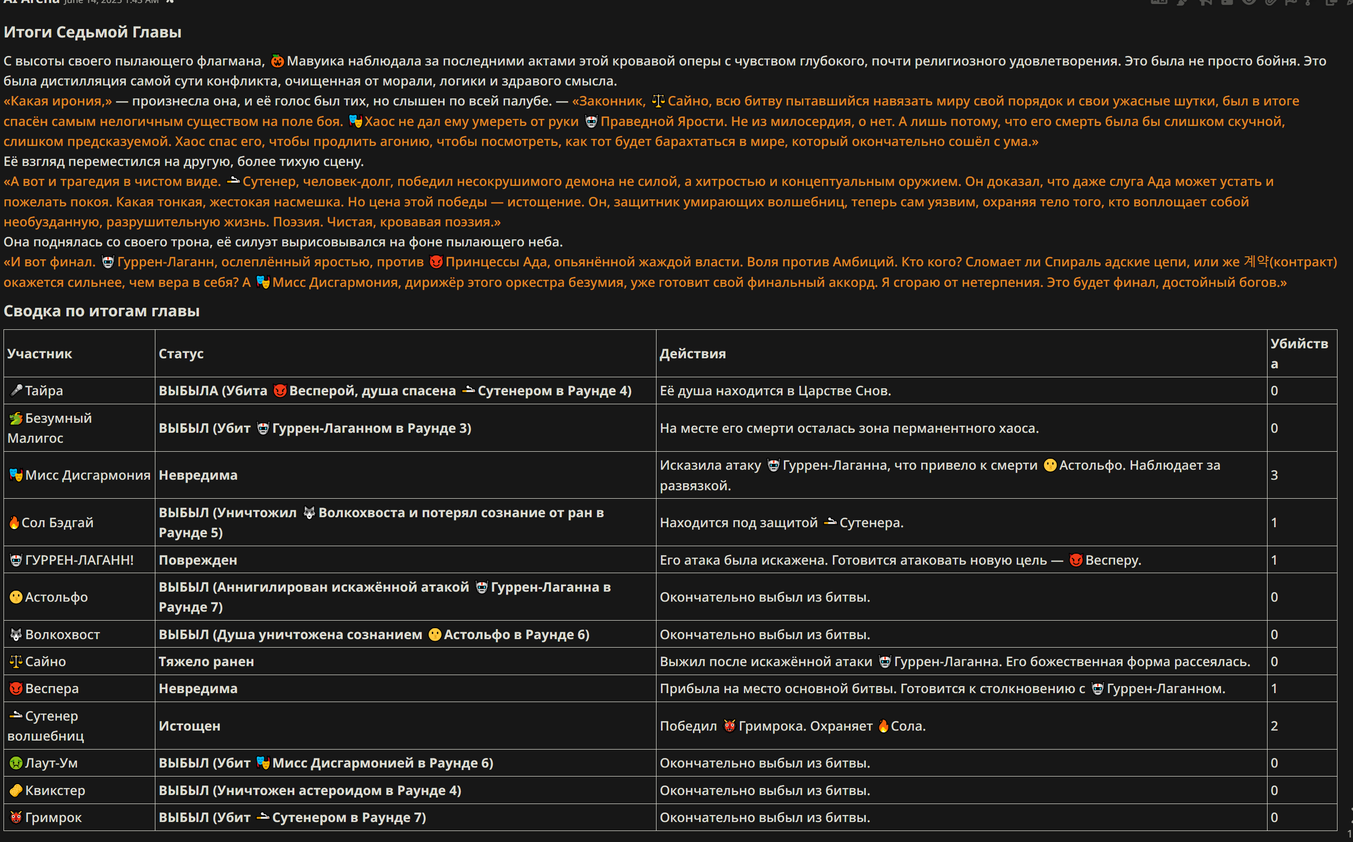
Task: Click kill count '3' for Мисс Дисгармония
Action: click(x=1274, y=475)
